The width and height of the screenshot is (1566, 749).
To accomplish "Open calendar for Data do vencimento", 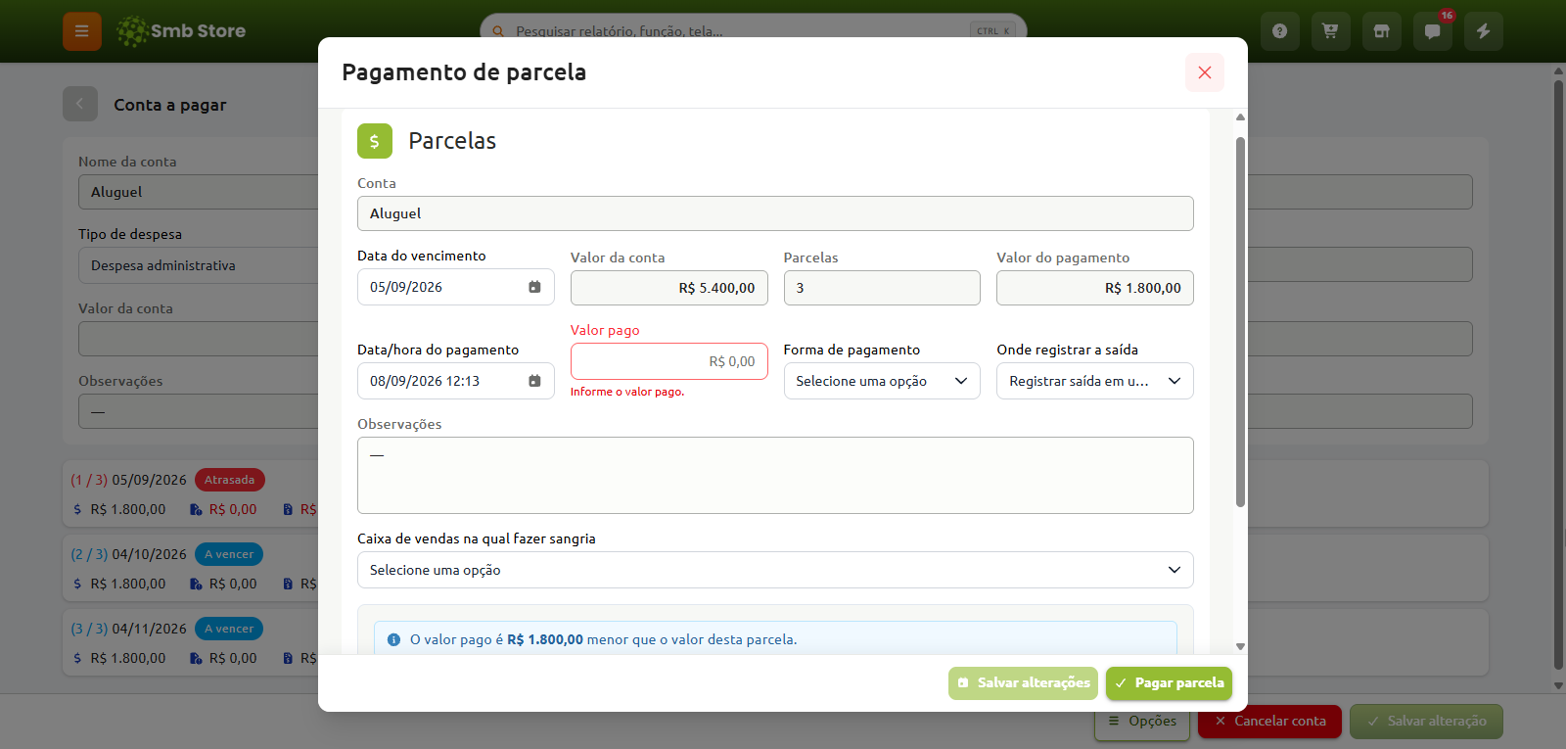I will [x=534, y=287].
